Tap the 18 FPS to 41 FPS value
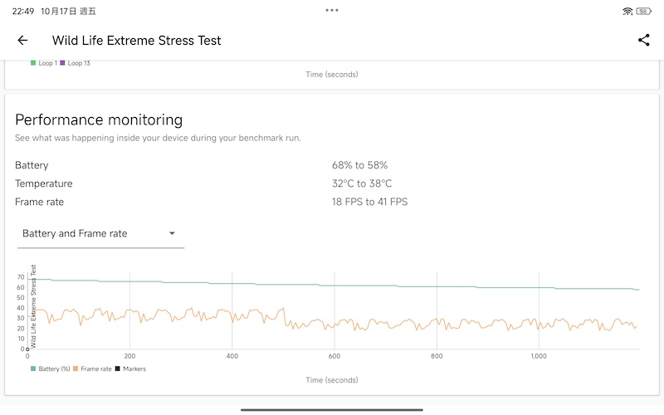The image size is (664, 415). click(369, 202)
